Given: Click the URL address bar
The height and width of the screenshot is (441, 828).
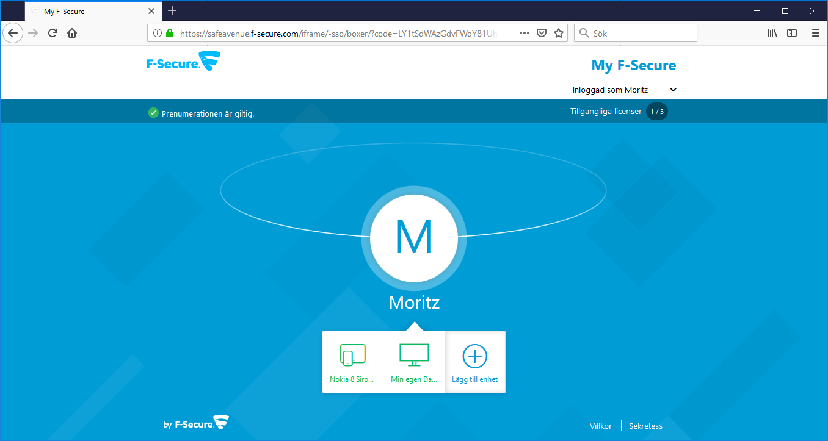Looking at the screenshot, I should pyautogui.click(x=357, y=33).
